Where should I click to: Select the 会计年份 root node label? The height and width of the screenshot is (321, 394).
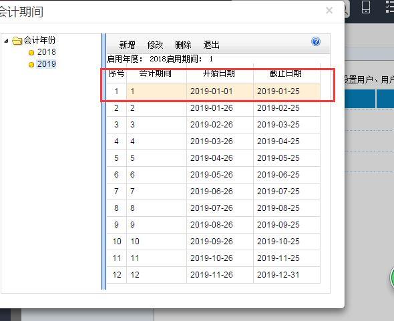(x=39, y=40)
